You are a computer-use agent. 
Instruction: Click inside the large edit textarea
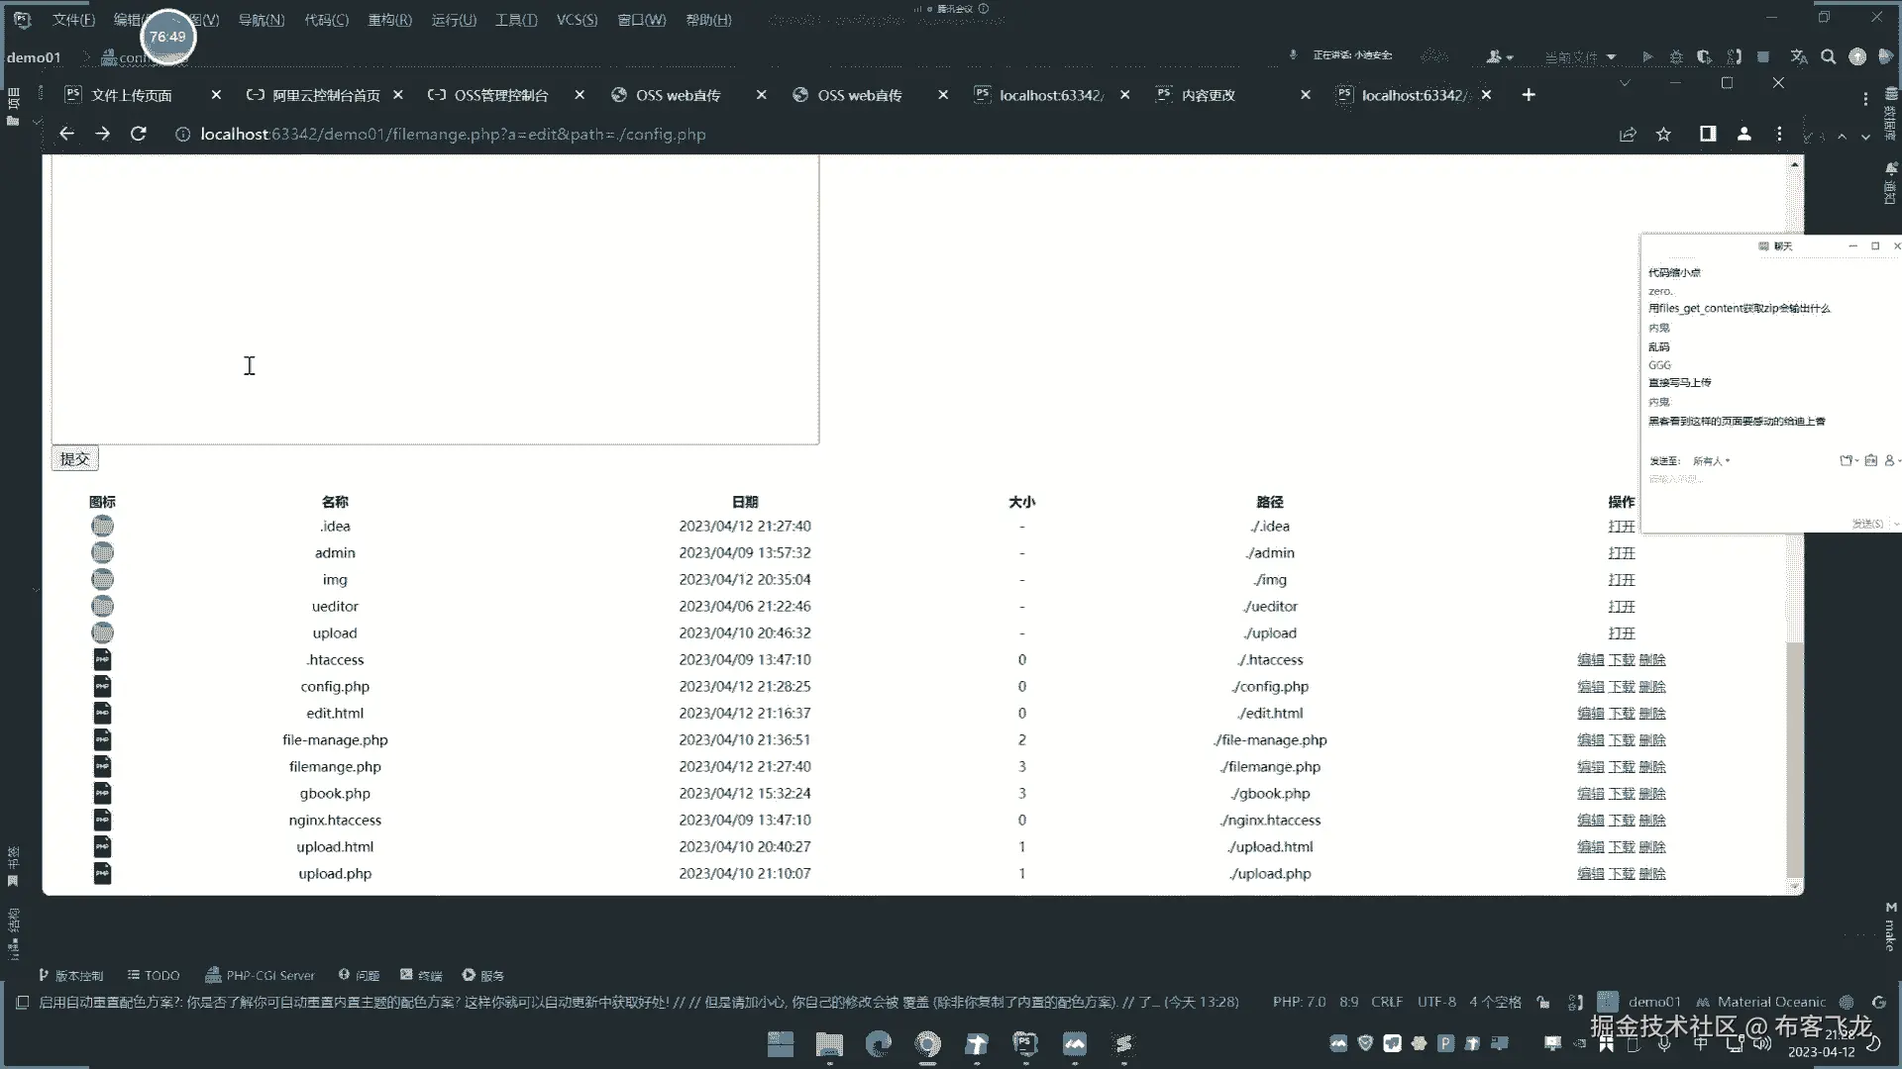click(x=436, y=297)
